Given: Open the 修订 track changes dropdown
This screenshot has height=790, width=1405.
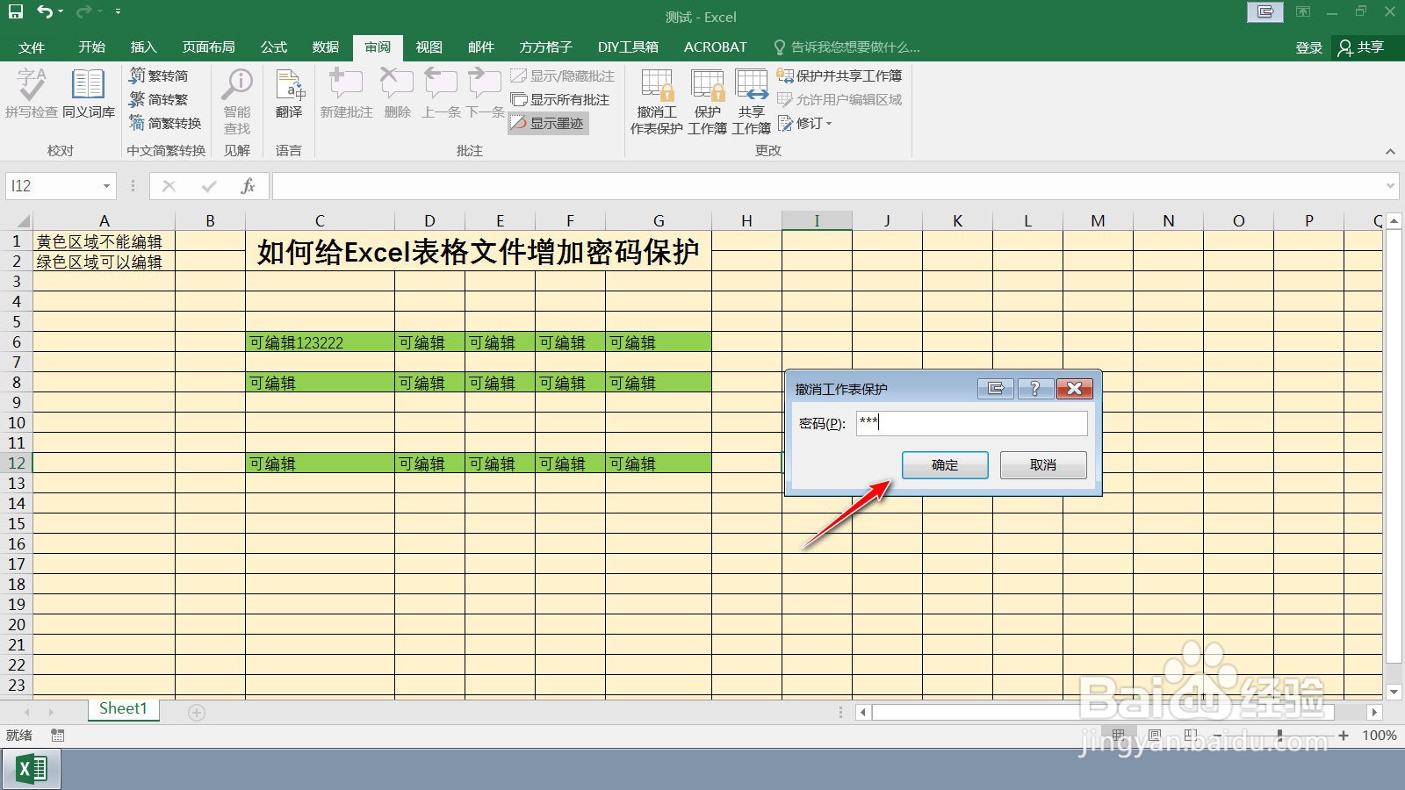Looking at the screenshot, I should click(x=804, y=123).
